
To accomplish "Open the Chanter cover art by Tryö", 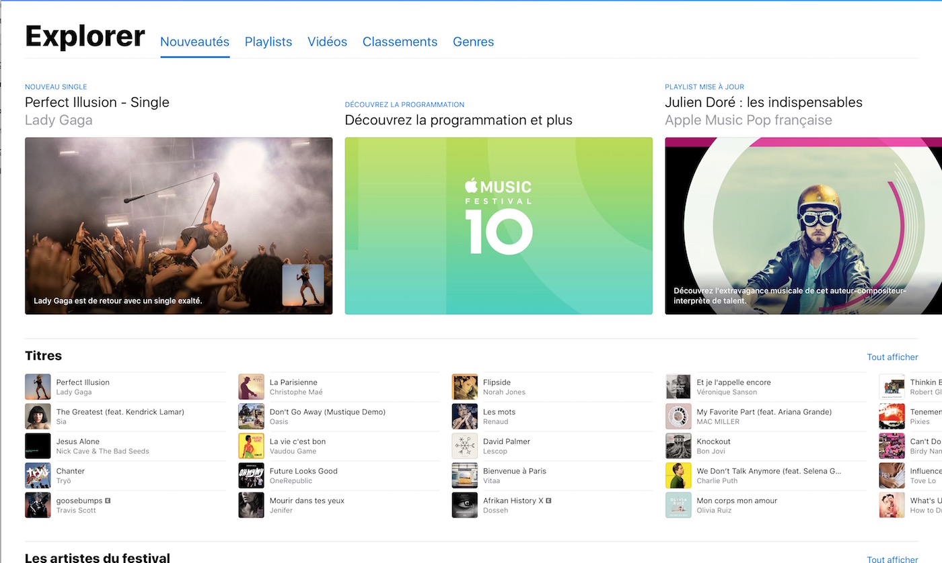I will point(38,476).
